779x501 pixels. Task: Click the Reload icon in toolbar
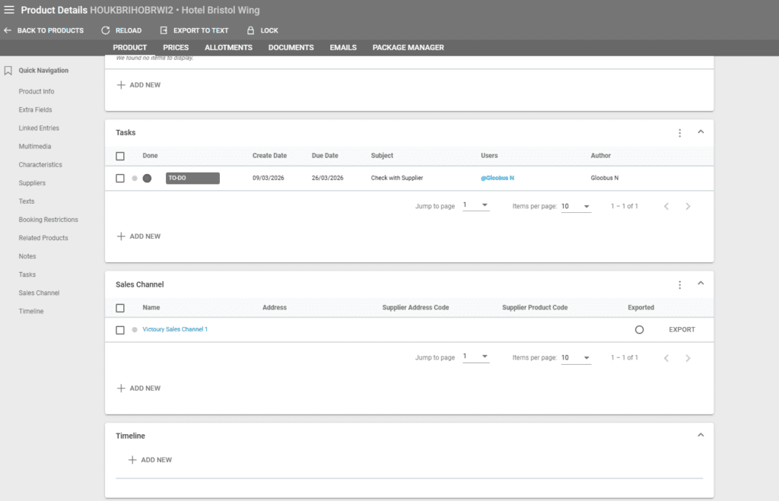[106, 30]
